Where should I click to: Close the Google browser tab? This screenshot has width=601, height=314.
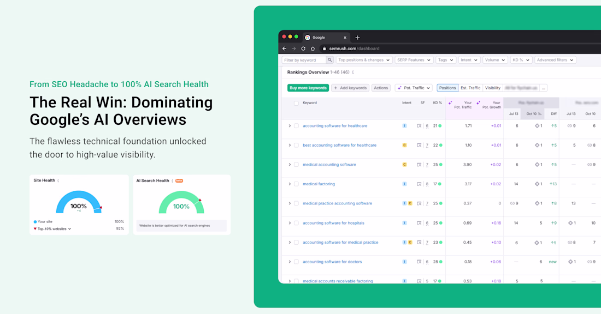point(345,38)
